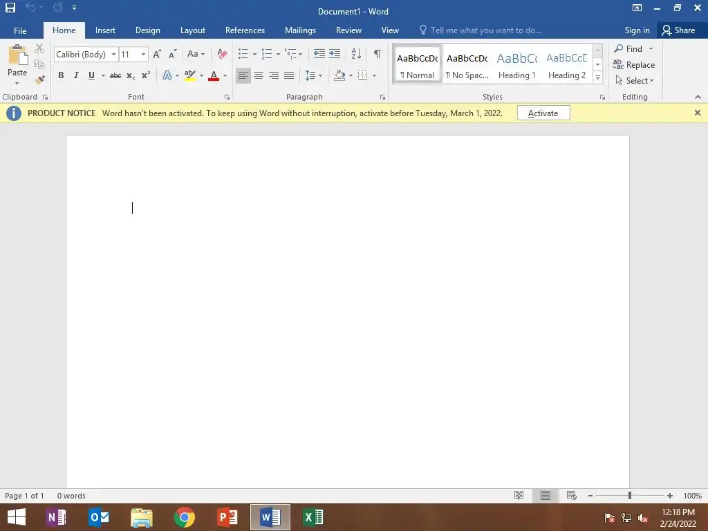The image size is (708, 531).
Task: Open the Windows Start menu
Action: (x=17, y=517)
